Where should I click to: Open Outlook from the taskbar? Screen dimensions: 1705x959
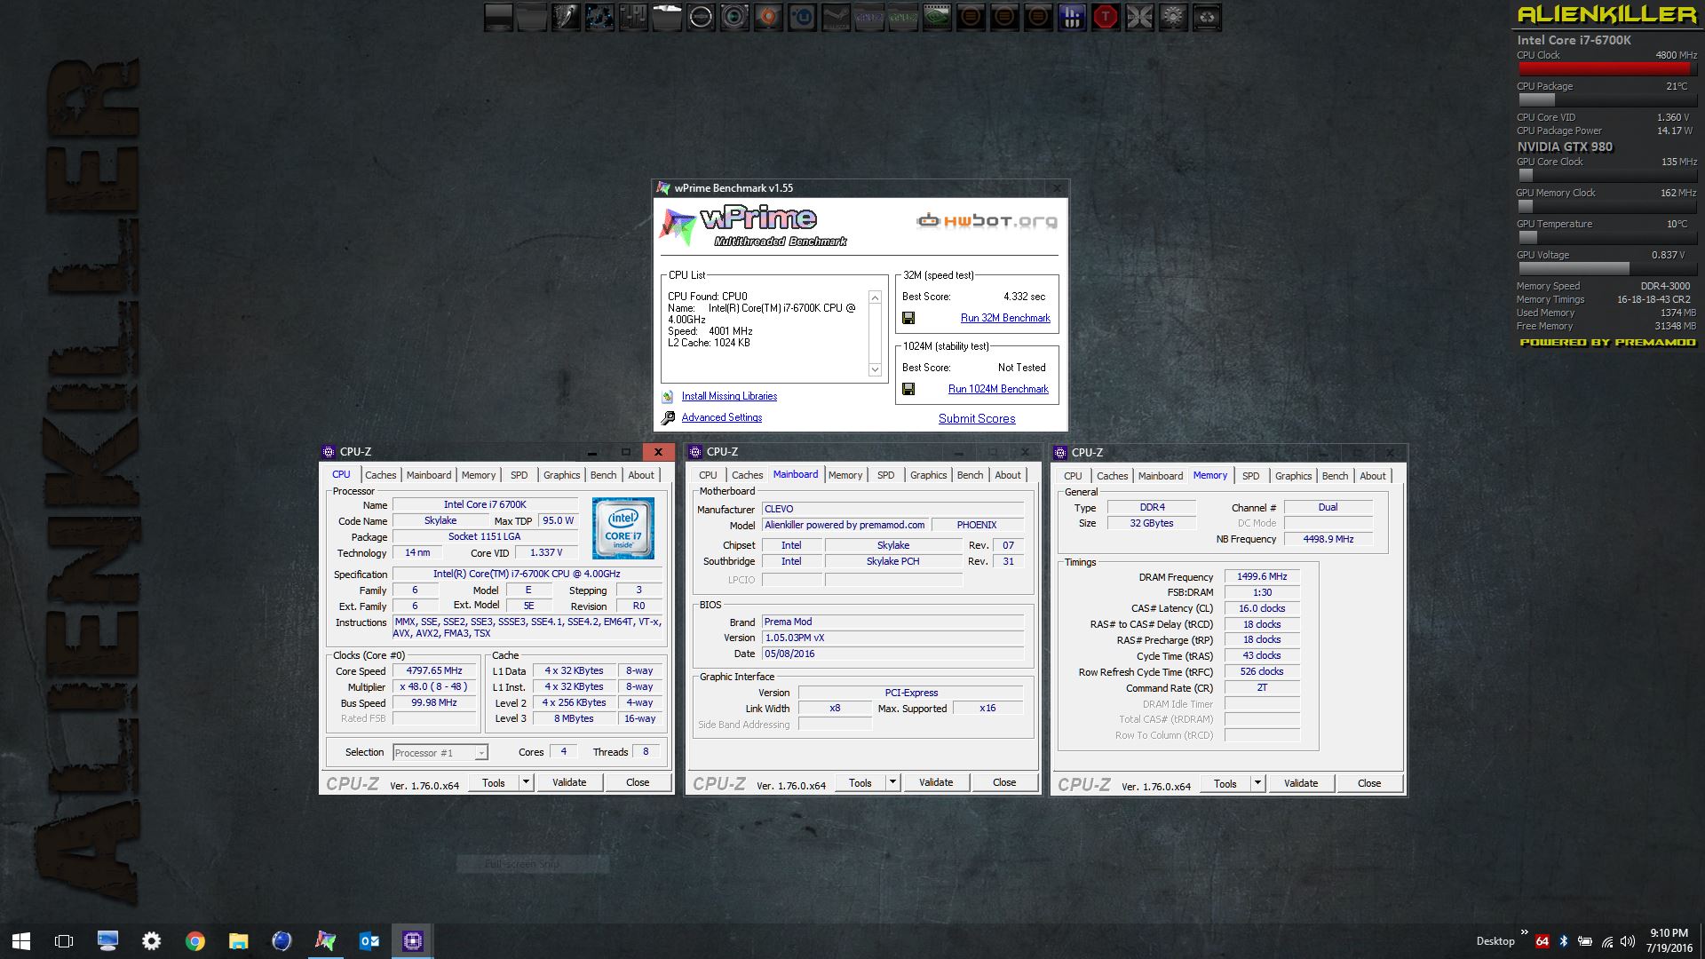tap(369, 941)
